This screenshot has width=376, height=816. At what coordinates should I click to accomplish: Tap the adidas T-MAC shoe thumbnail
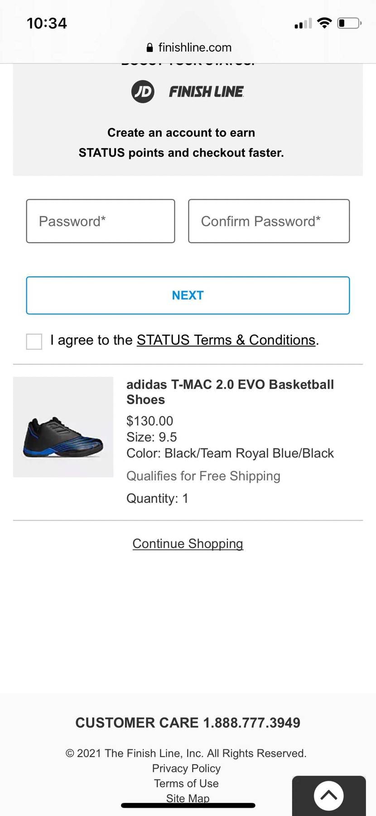point(63,427)
